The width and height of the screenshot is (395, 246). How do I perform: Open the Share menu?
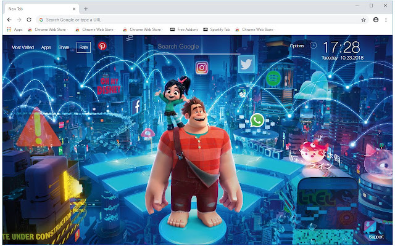tap(64, 47)
